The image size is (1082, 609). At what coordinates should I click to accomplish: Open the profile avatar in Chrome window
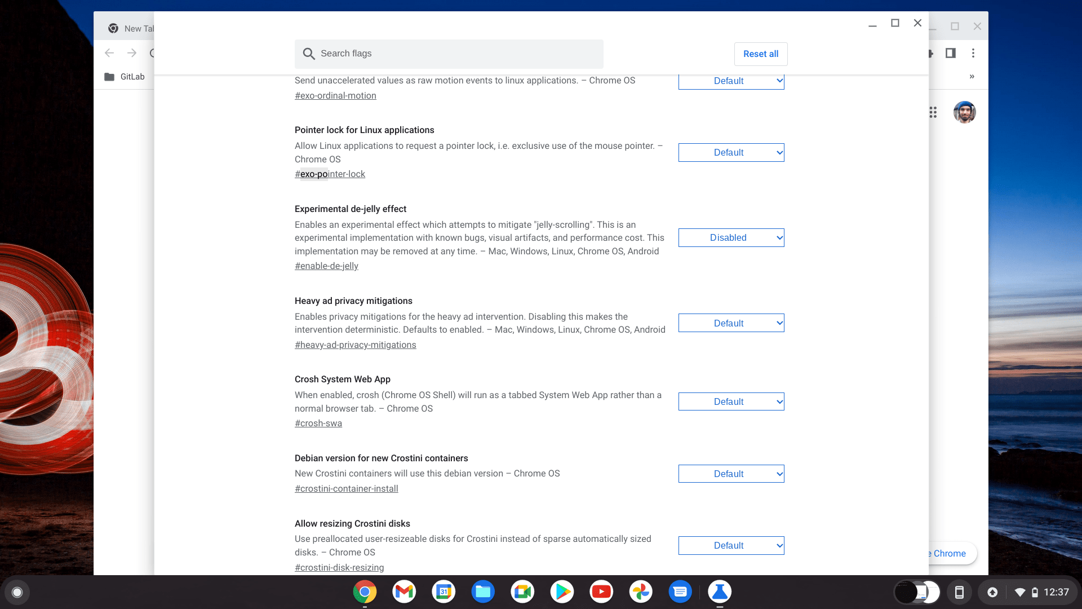click(965, 112)
